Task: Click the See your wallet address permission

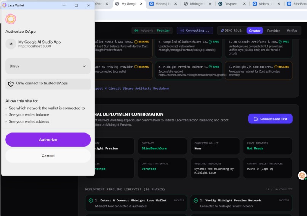Action: (x=29, y=121)
